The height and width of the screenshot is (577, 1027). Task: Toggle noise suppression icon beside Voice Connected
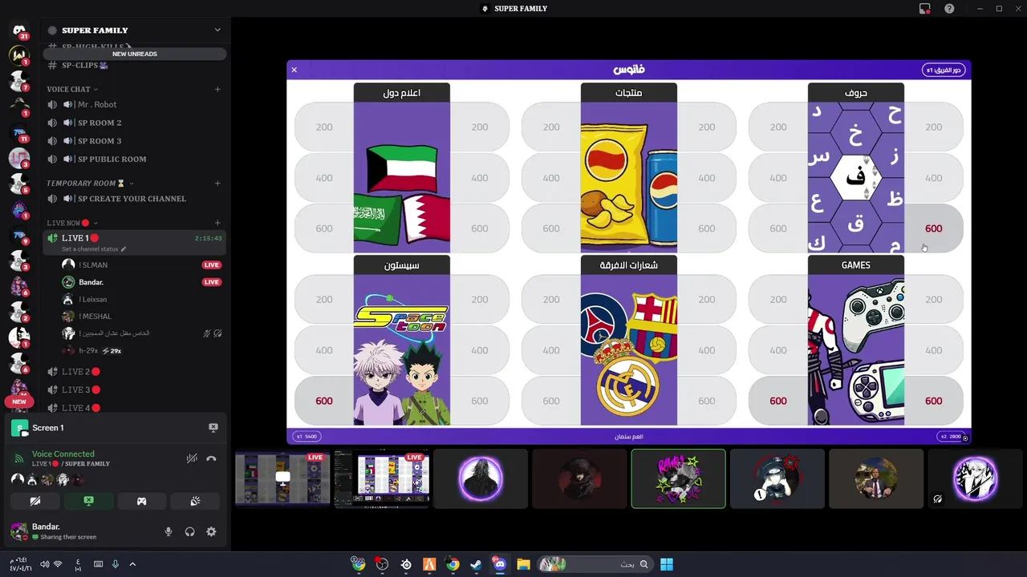click(x=192, y=458)
